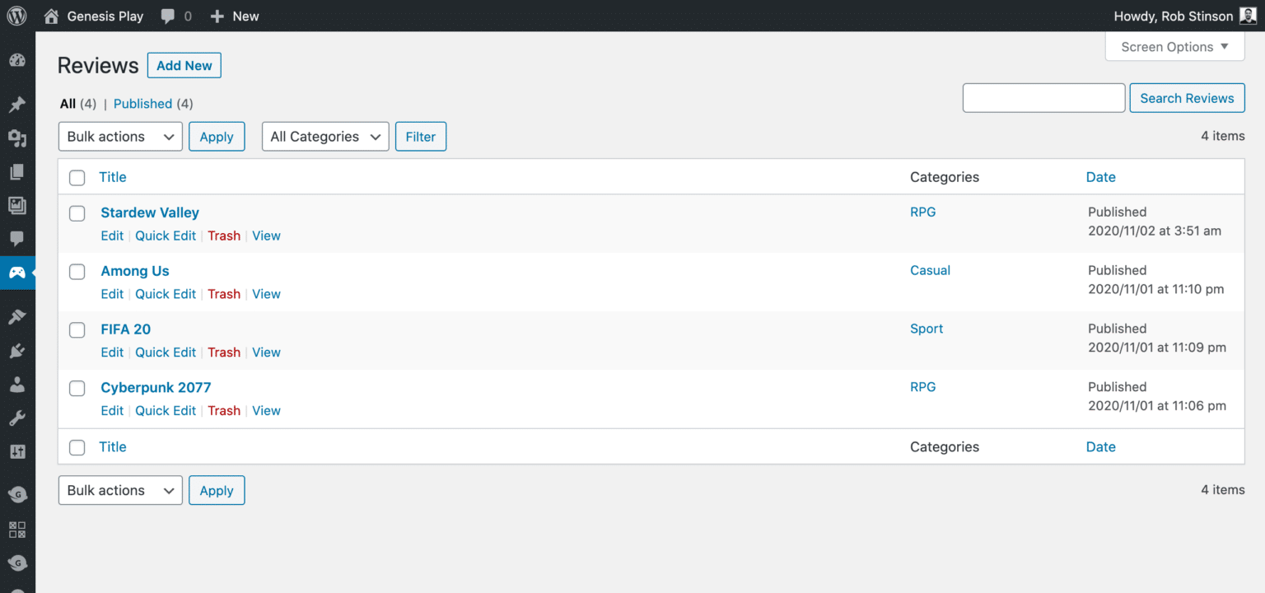Screen dimensions: 1265x593
Task: Trash the FIFA 20 review
Action: pos(224,352)
